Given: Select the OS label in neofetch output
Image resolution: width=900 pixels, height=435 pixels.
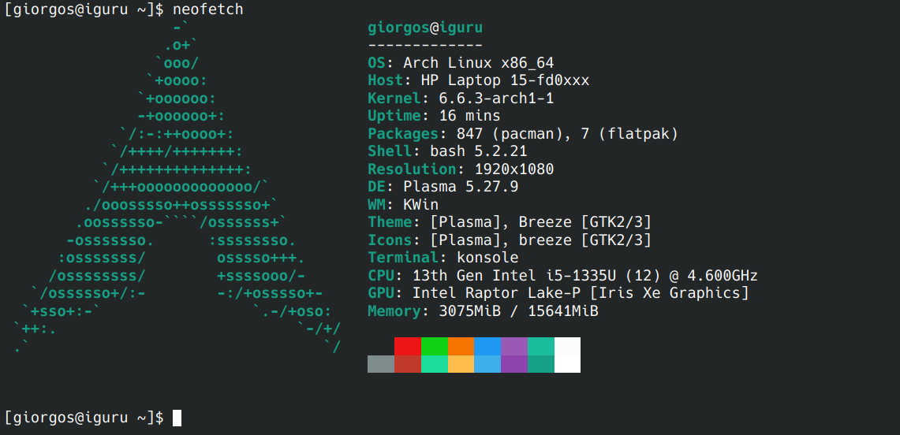Looking at the screenshot, I should click(x=376, y=63).
